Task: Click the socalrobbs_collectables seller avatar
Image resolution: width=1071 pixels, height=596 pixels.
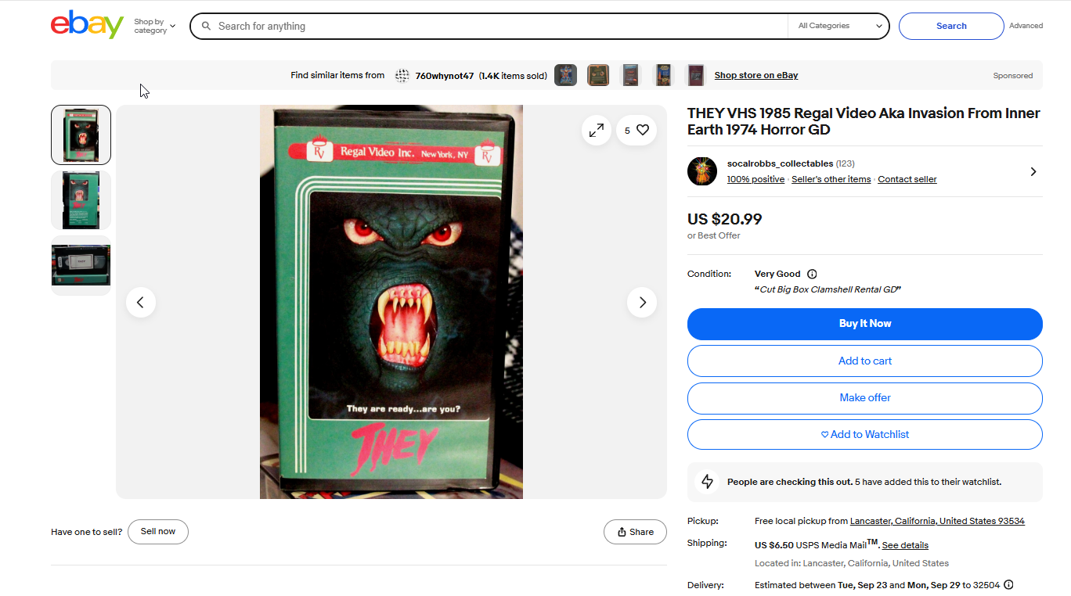Action: coord(702,171)
